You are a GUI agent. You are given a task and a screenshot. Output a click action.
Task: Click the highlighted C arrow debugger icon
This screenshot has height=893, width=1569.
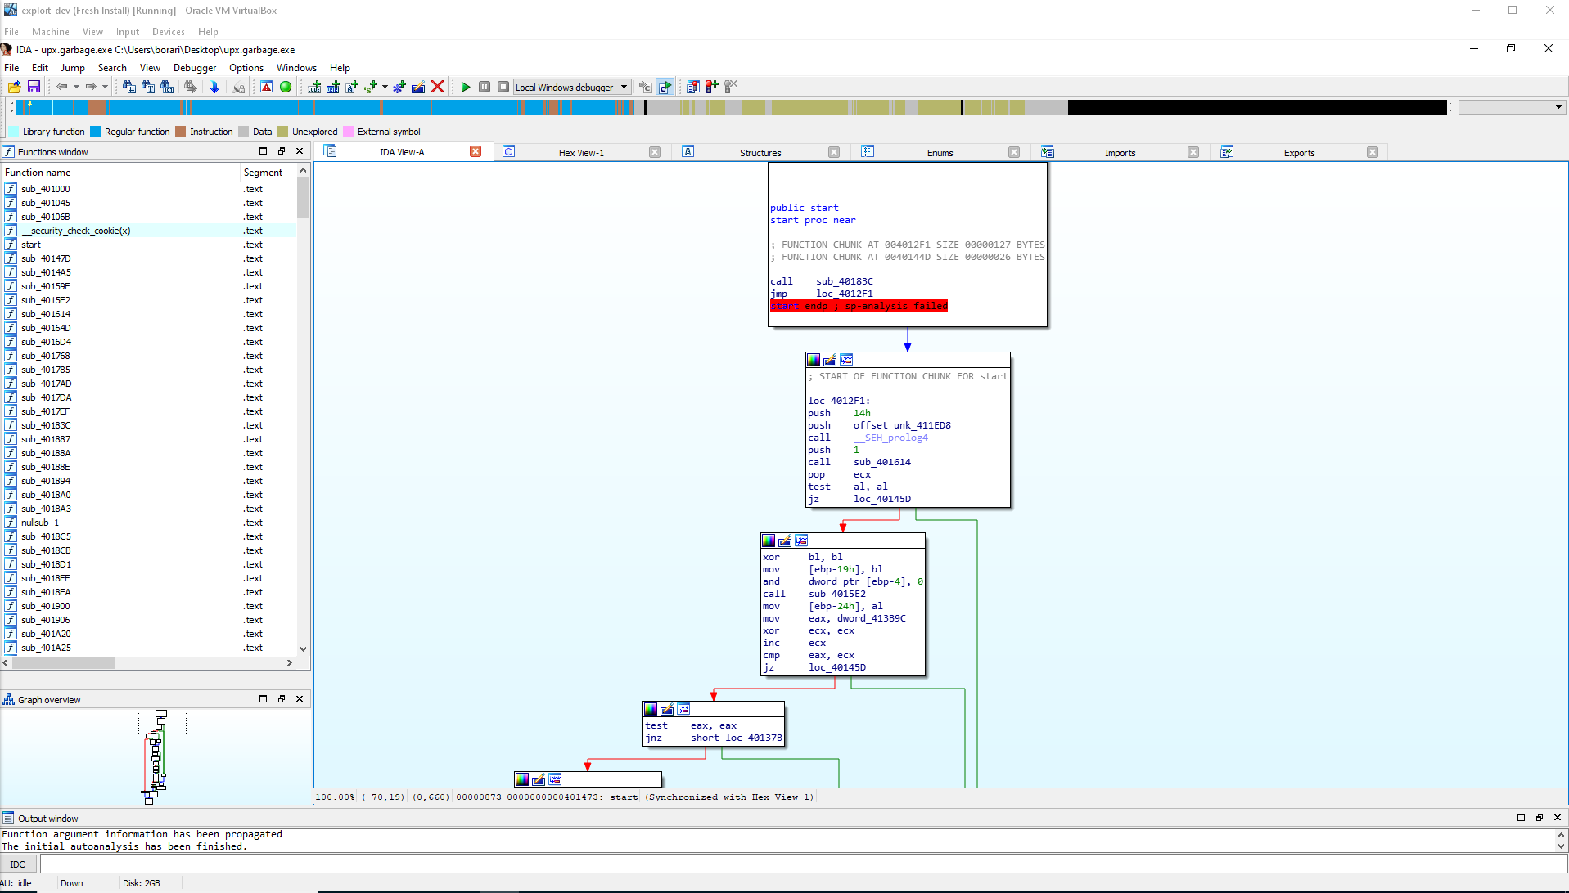[x=665, y=87]
